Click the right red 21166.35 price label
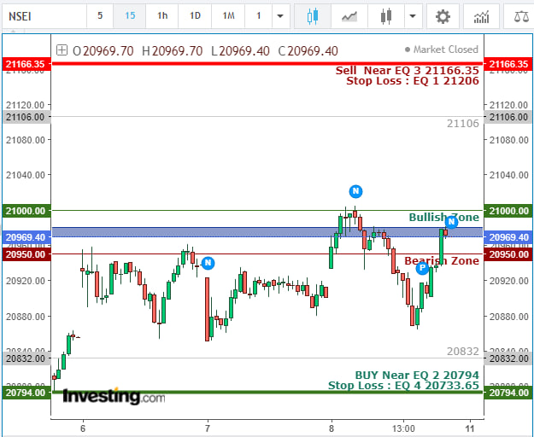This screenshot has width=534, height=437. [x=509, y=64]
